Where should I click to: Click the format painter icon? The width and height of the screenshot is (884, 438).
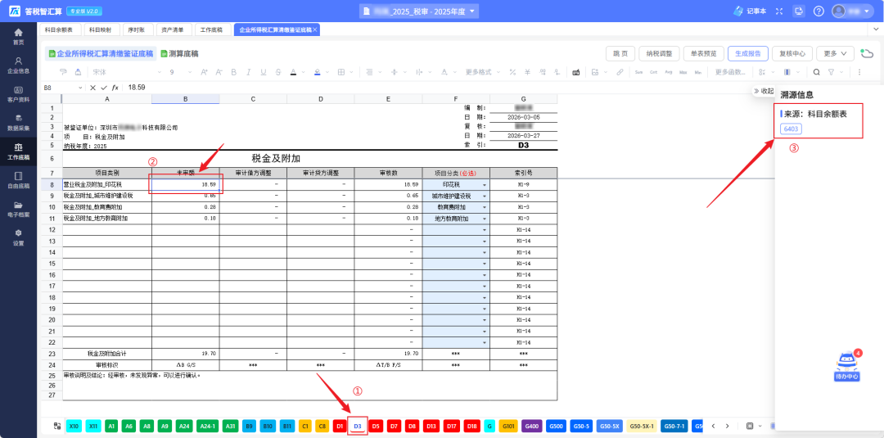coord(63,72)
